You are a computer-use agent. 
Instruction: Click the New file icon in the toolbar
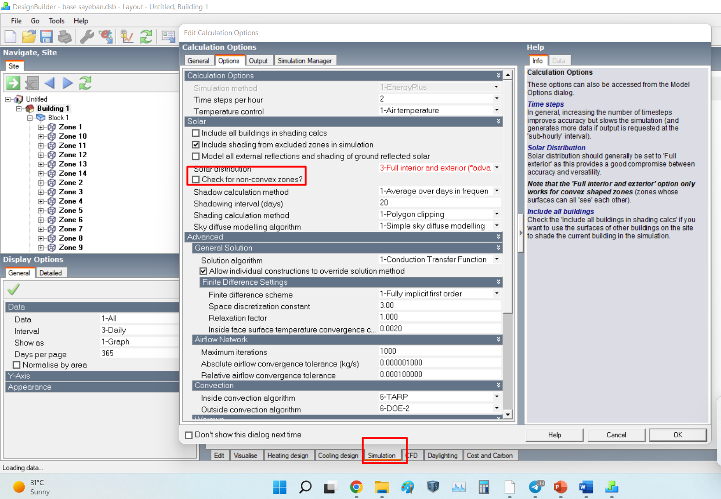tap(10, 37)
